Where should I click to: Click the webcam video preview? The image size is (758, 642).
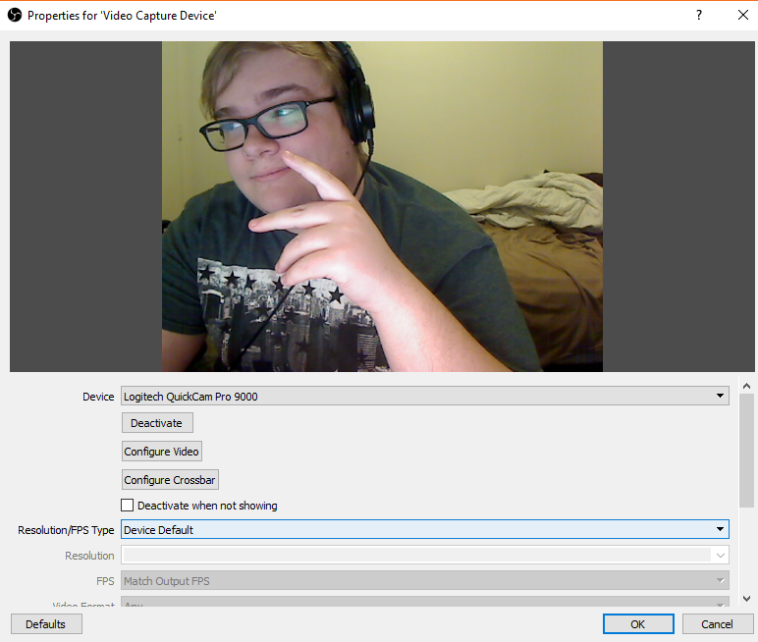pos(382,206)
